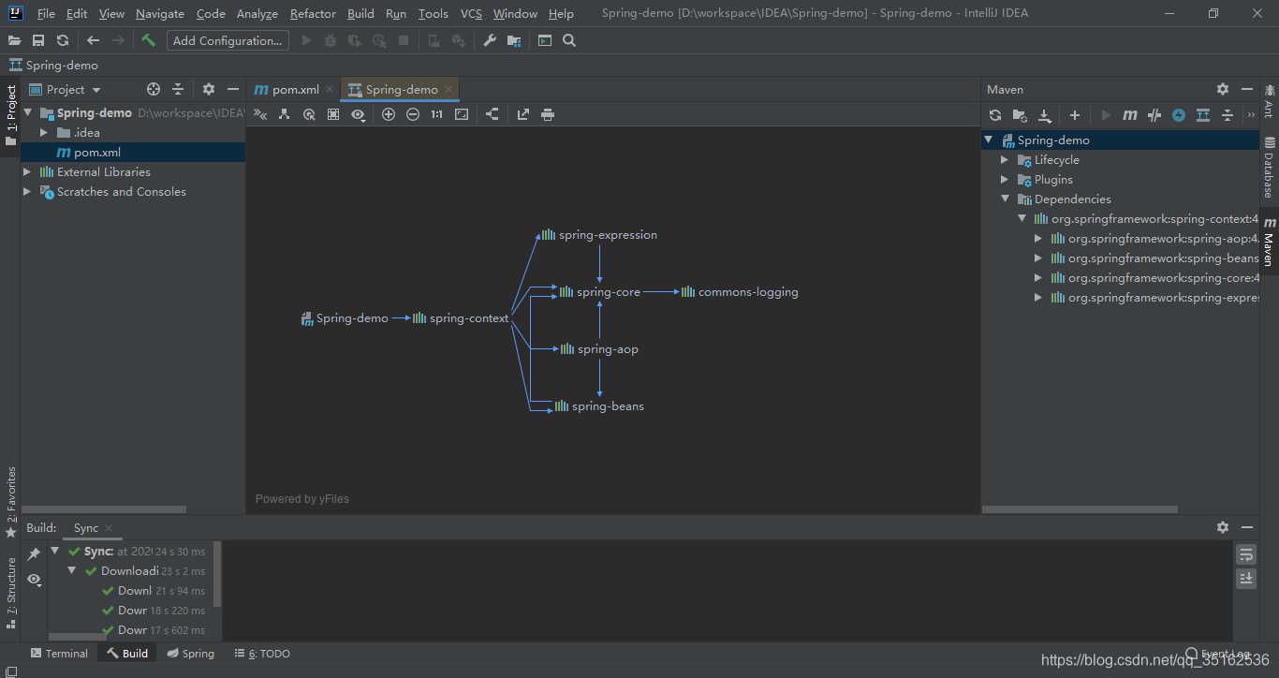
Task: Open Project panel gear options
Action: pyautogui.click(x=209, y=89)
